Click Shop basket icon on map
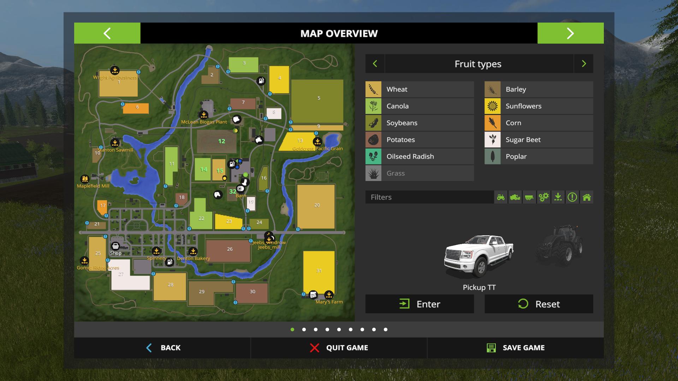 click(x=115, y=246)
